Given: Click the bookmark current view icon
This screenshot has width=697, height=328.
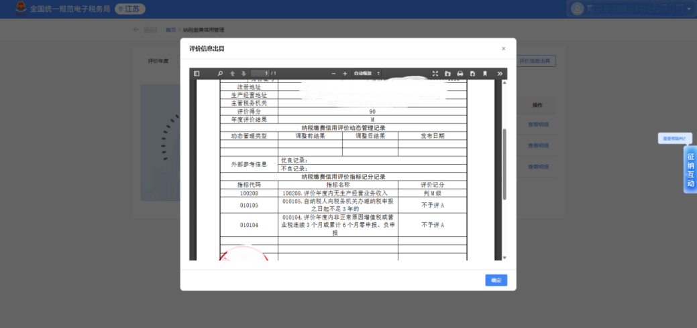Looking at the screenshot, I should 485,74.
